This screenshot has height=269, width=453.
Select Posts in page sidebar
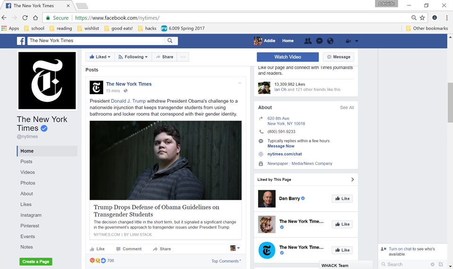[x=26, y=162]
